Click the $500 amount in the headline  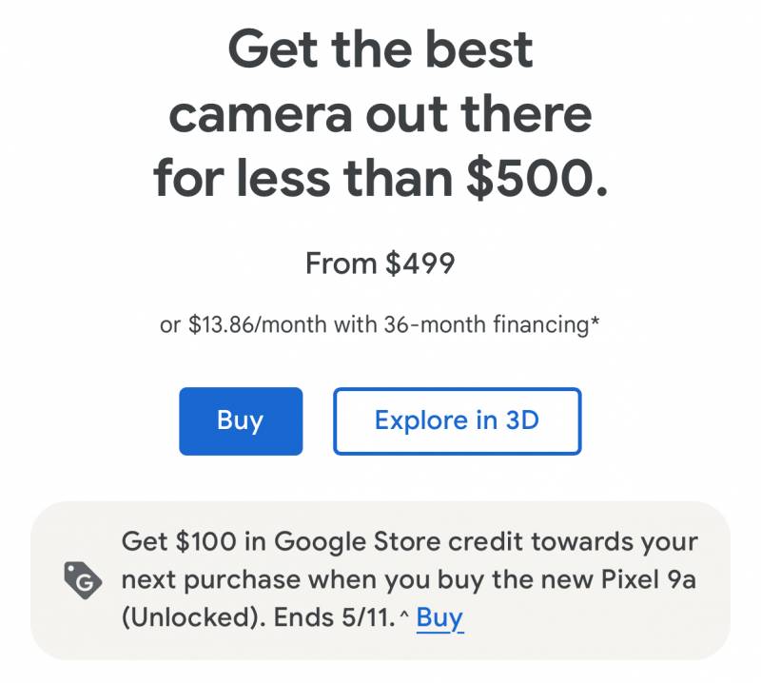pos(537,178)
